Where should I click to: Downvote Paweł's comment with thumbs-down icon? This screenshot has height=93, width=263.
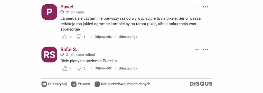79,37
